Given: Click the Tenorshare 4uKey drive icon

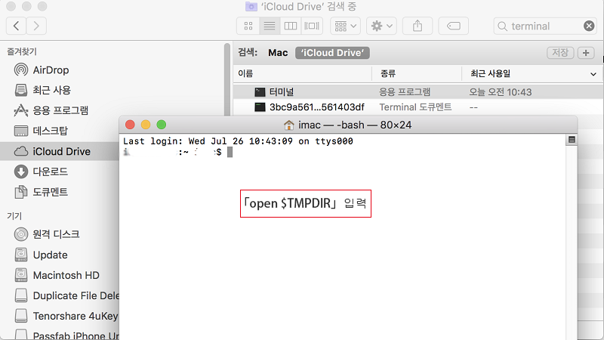Looking at the screenshot, I should [21, 316].
